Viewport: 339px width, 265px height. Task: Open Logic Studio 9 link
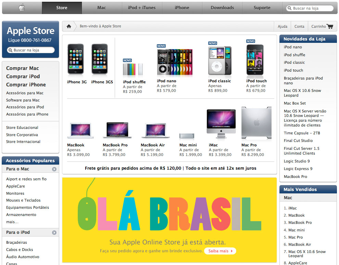point(297,161)
